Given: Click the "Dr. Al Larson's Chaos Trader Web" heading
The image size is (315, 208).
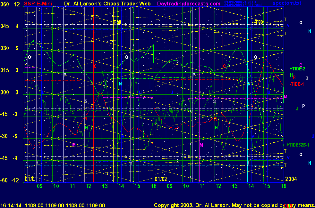Looking at the screenshot, I should coord(107,4).
